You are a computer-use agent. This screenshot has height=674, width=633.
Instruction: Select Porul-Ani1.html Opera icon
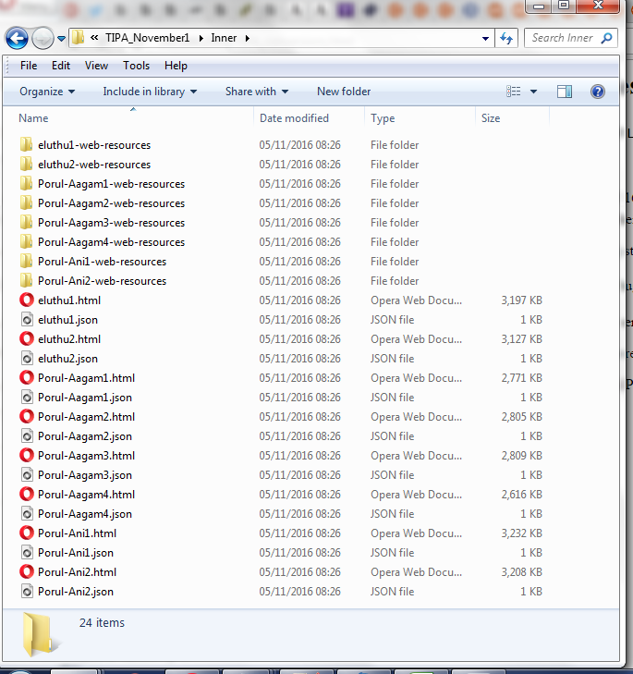[26, 533]
